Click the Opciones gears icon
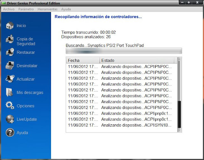This screenshot has width=204, height=160. click(x=10, y=105)
